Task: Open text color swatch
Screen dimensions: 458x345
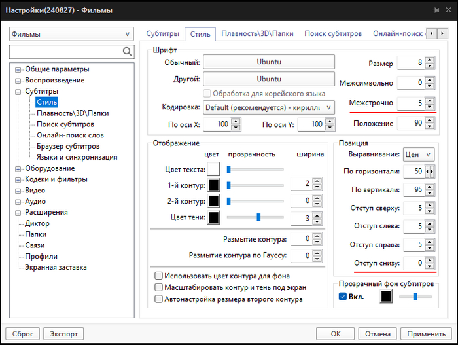Action: pos(213,170)
